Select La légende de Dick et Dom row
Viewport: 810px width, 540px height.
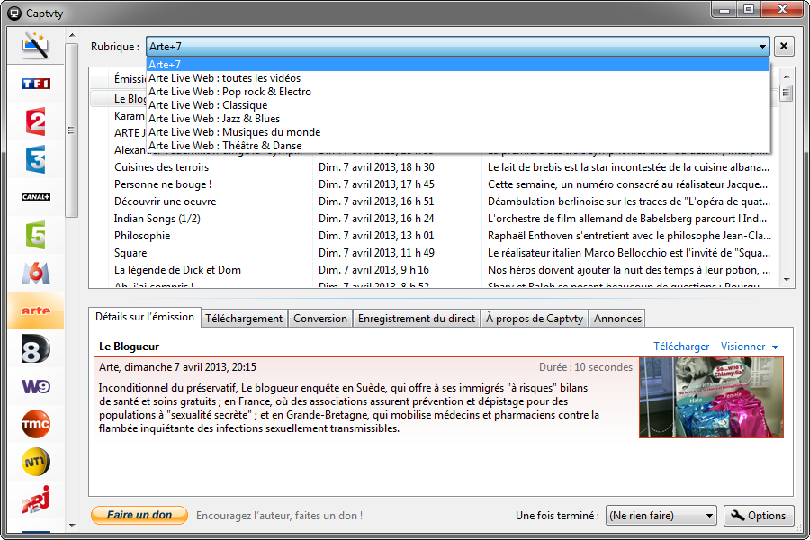433,269
